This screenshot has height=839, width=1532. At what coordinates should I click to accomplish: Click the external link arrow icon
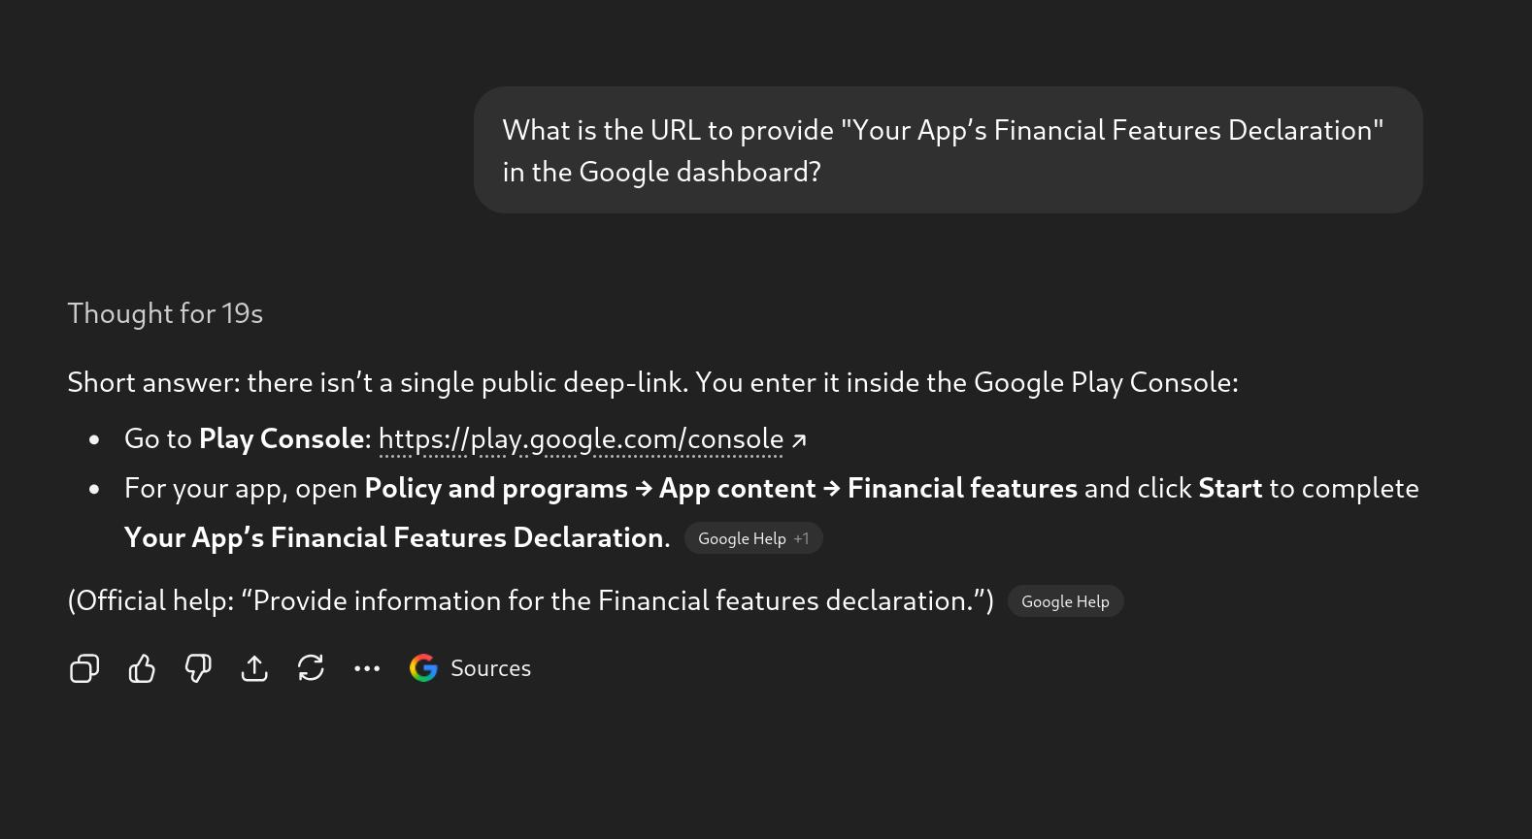tap(799, 440)
